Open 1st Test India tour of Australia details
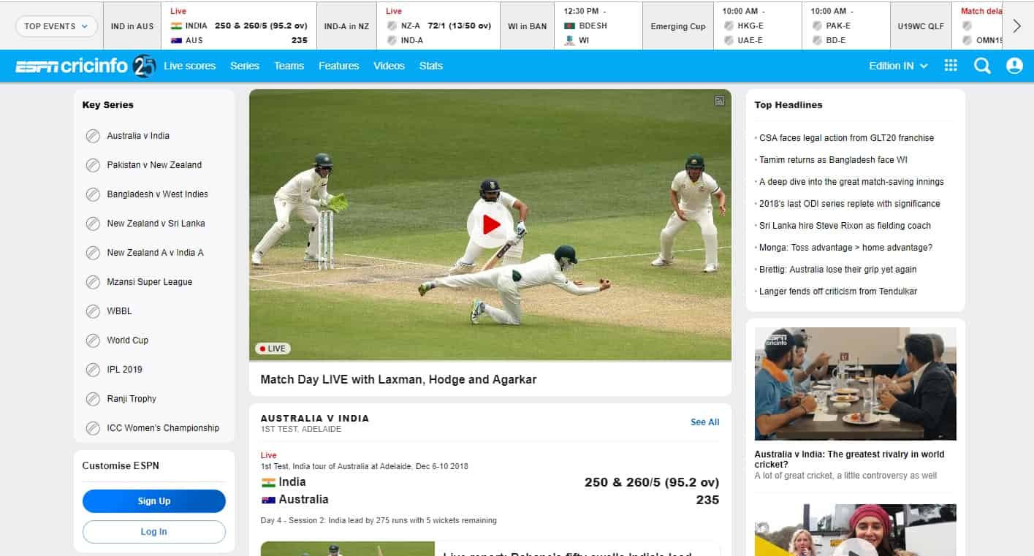Image resolution: width=1034 pixels, height=556 pixels. tap(365, 466)
